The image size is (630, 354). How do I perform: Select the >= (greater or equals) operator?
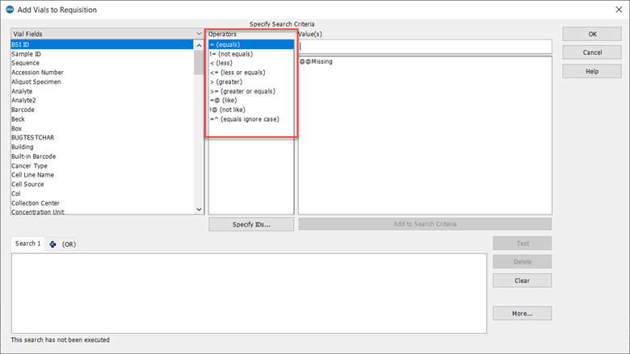tap(251, 91)
